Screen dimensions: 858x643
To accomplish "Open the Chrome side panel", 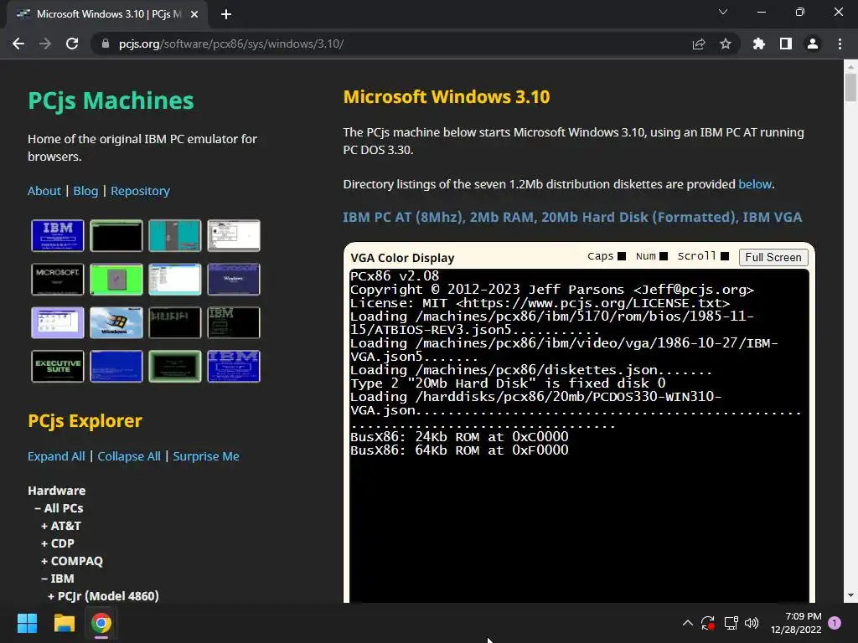I will [786, 44].
